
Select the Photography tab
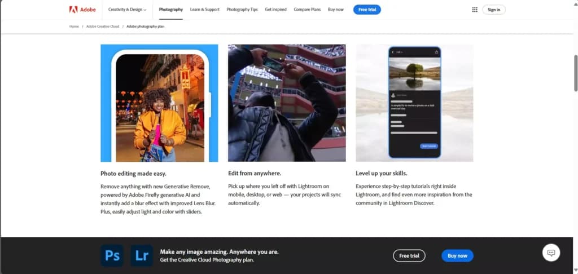tap(171, 10)
